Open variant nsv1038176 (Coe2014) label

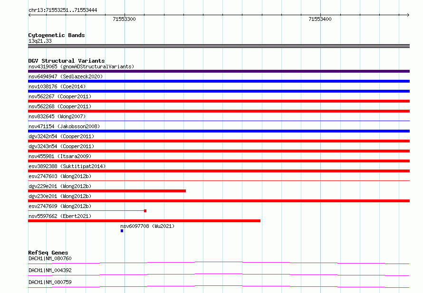point(57,86)
